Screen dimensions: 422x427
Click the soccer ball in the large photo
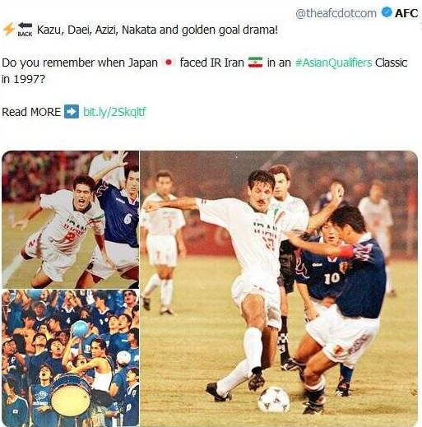pos(273,399)
